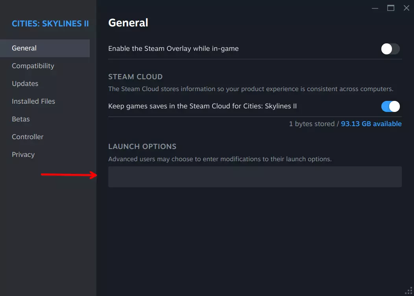Screen dimensions: 414x296
Task: Switch to the Compatibility tab
Action: [33, 66]
